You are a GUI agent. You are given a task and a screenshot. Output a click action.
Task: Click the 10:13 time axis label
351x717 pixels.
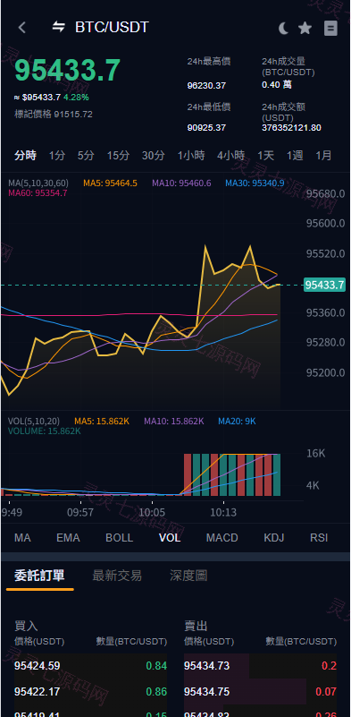coord(223,513)
